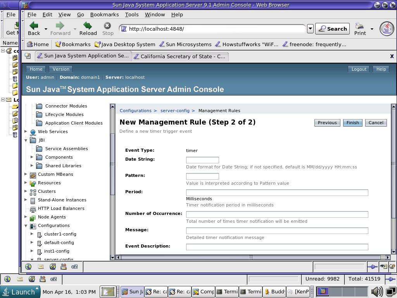Screen dimensions: 397x298
Task: Click the Print toolbar icon
Action: 360,26
